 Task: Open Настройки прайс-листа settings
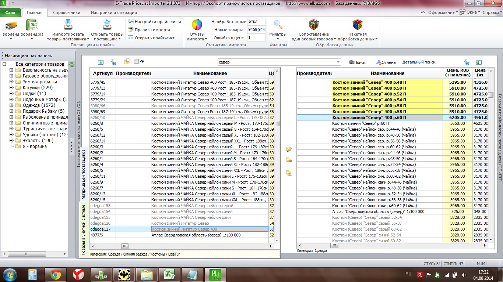point(155,22)
